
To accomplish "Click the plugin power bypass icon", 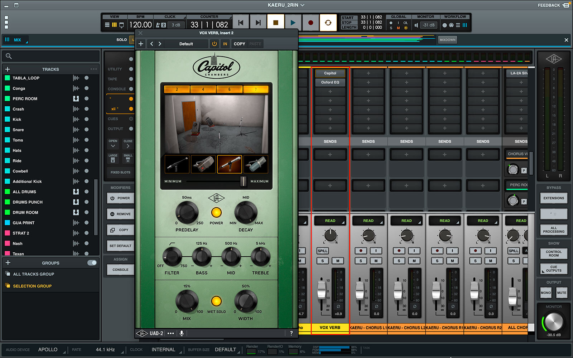I will (214, 44).
